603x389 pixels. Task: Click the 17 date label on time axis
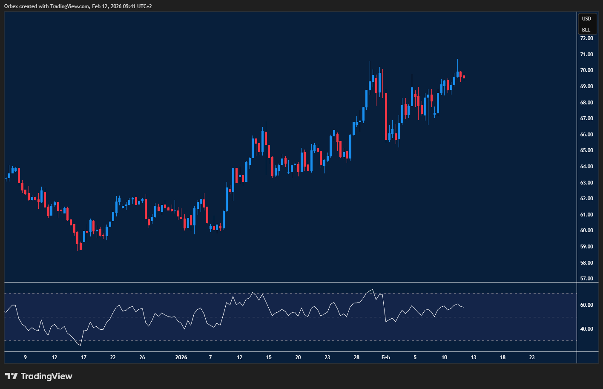point(83,357)
